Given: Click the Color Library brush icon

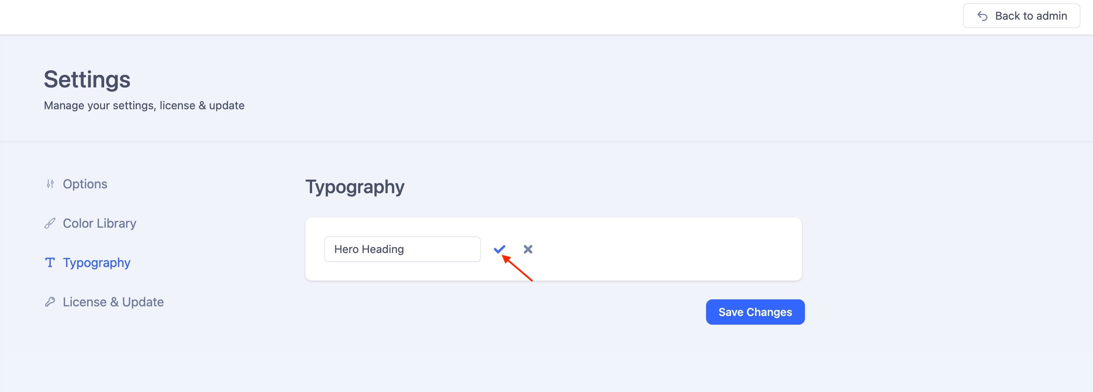Looking at the screenshot, I should pyautogui.click(x=50, y=223).
